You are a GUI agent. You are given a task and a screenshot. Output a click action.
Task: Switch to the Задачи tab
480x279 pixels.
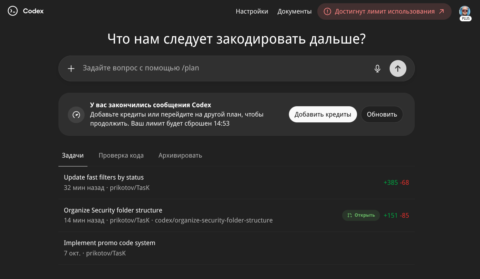tap(73, 156)
